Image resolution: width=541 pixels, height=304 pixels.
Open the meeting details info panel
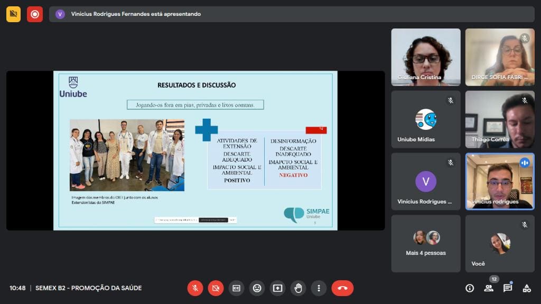[470, 288]
